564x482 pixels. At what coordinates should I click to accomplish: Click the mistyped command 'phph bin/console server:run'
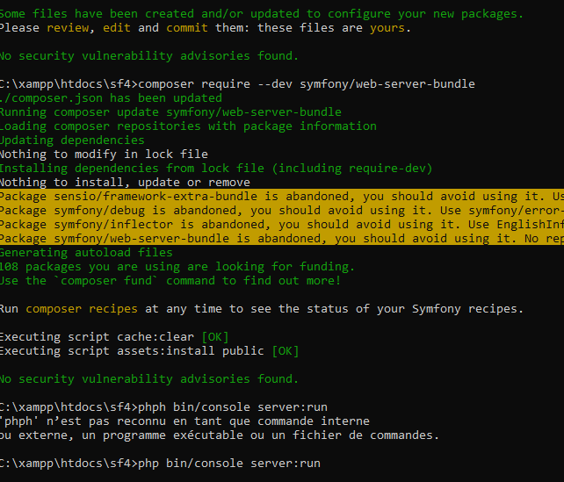[x=233, y=406]
